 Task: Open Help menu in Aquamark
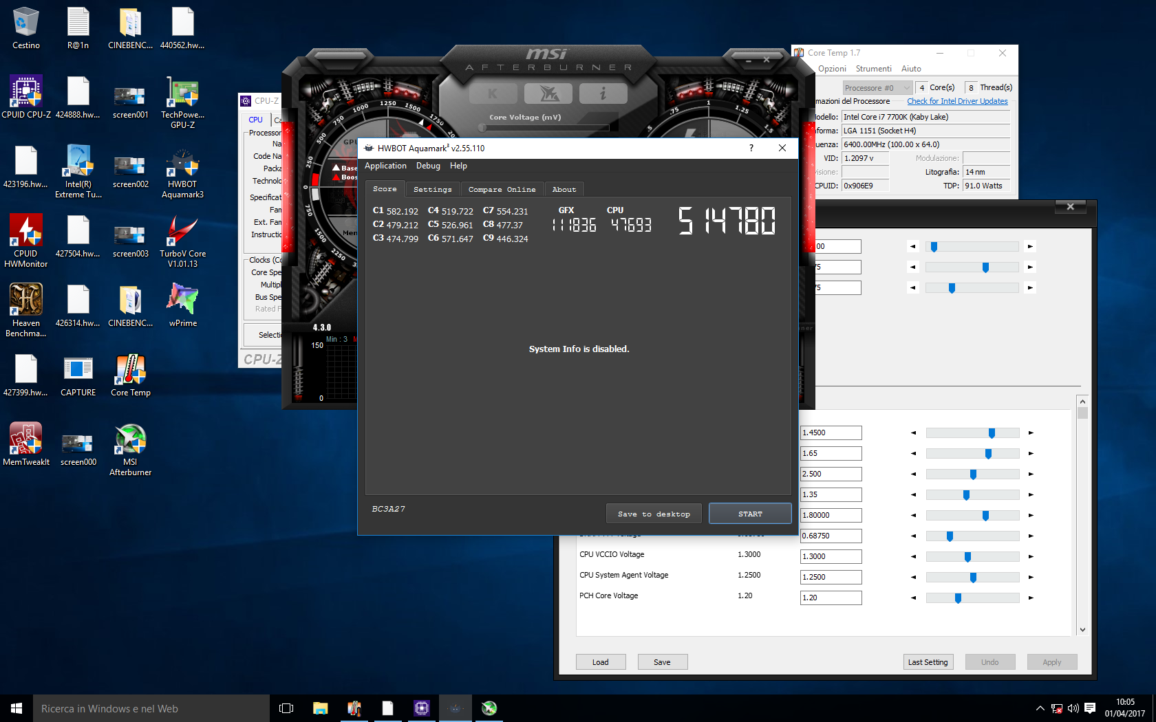point(458,166)
